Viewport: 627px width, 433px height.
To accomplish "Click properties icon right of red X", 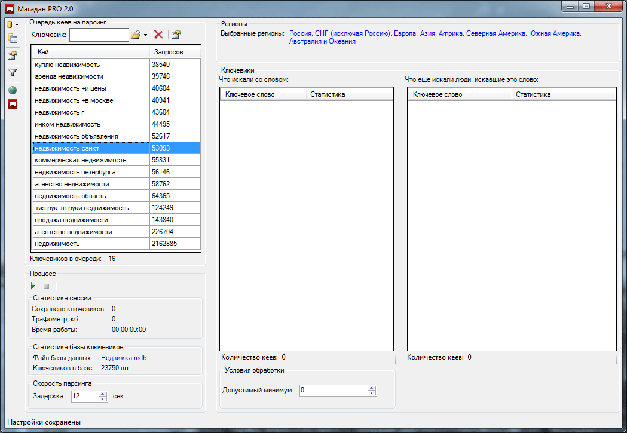I will (x=176, y=35).
